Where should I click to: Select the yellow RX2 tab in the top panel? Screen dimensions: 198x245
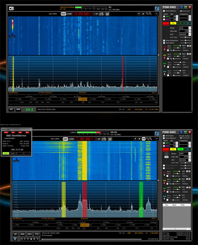(174, 23)
